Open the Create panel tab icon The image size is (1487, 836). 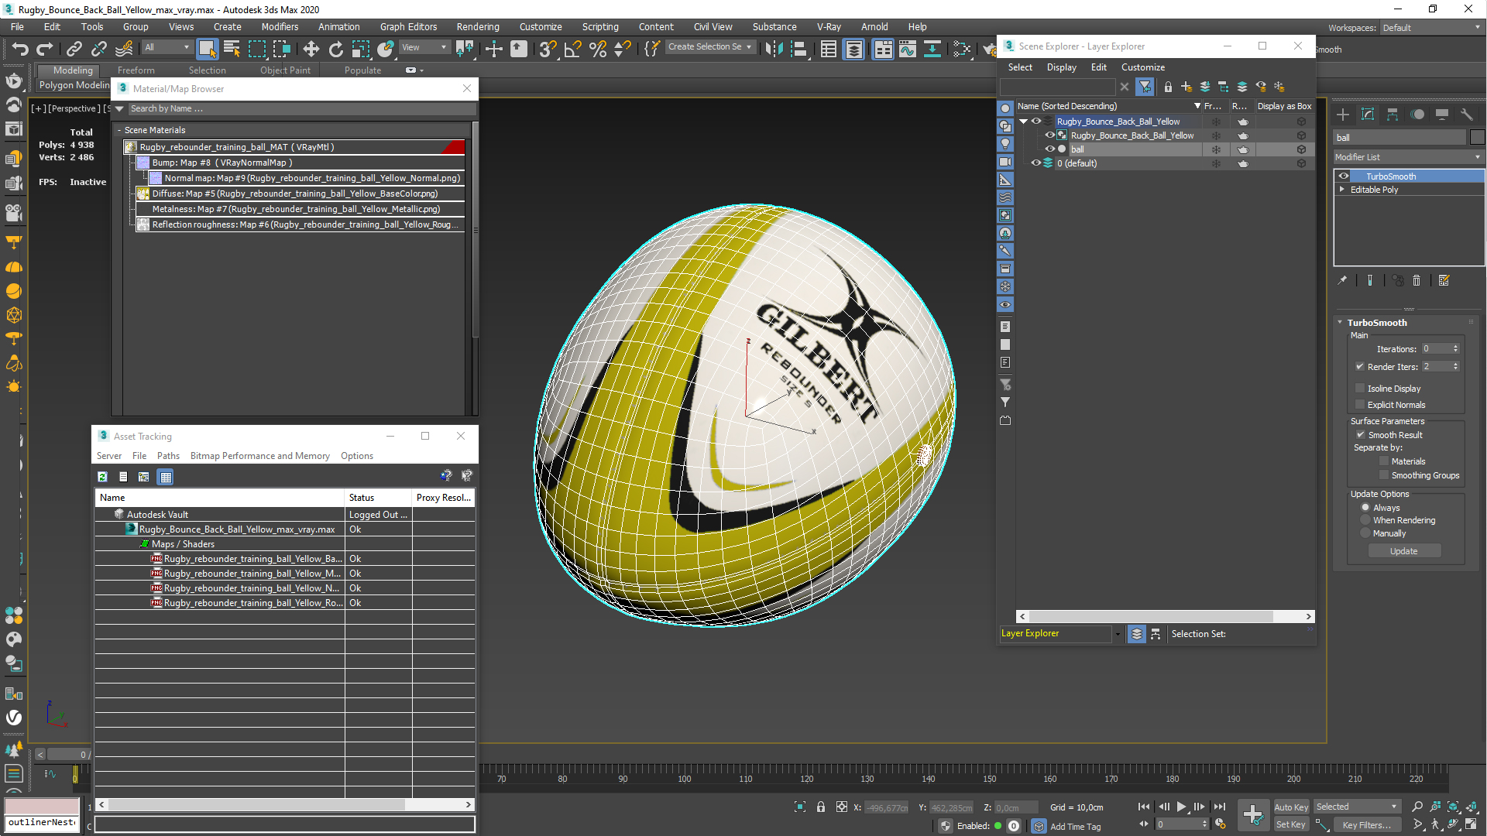click(x=1343, y=115)
